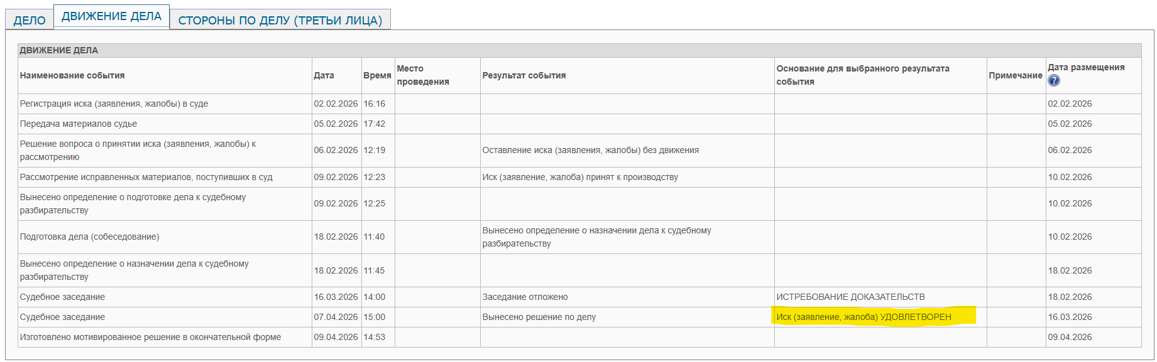Click the help icon under Дата размещения
The width and height of the screenshot is (1157, 362).
[x=1054, y=80]
